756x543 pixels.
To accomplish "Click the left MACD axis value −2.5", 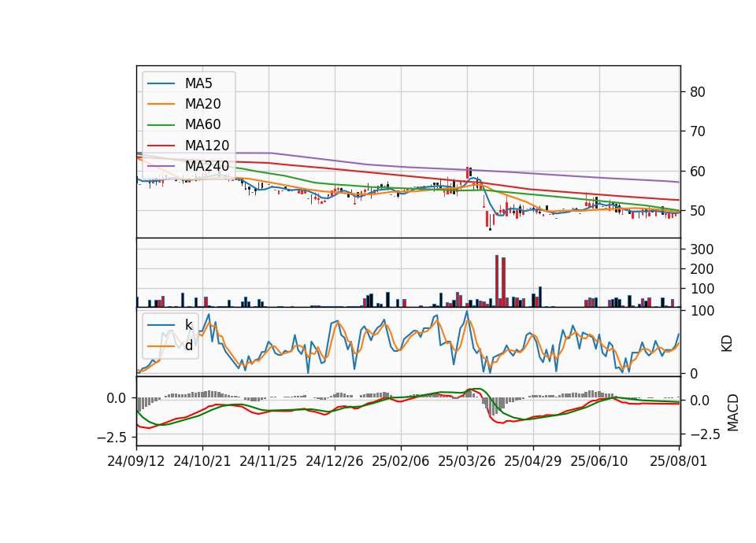I will 111,438.
